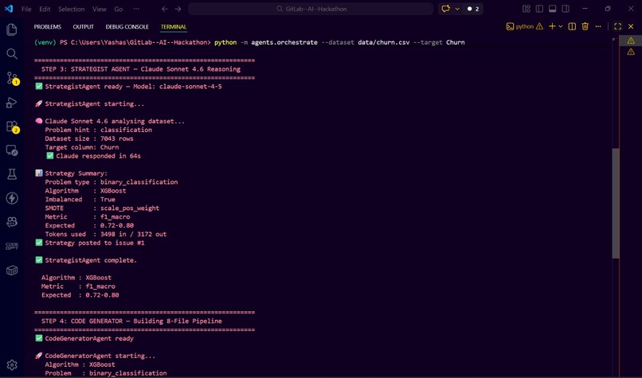Toggle the secondary side bar layout button
The image size is (642, 378).
tap(566, 9)
